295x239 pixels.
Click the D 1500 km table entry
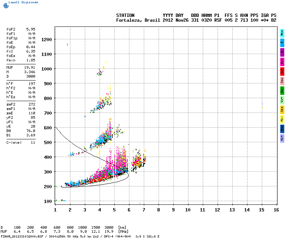coord(96,228)
